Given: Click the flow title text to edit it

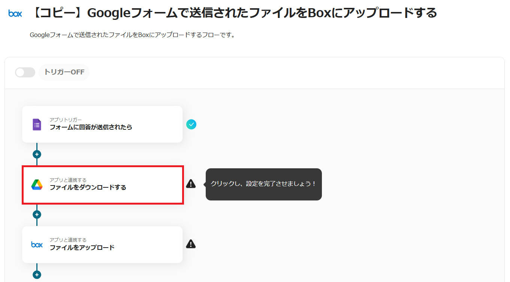Looking at the screenshot, I should 234,13.
